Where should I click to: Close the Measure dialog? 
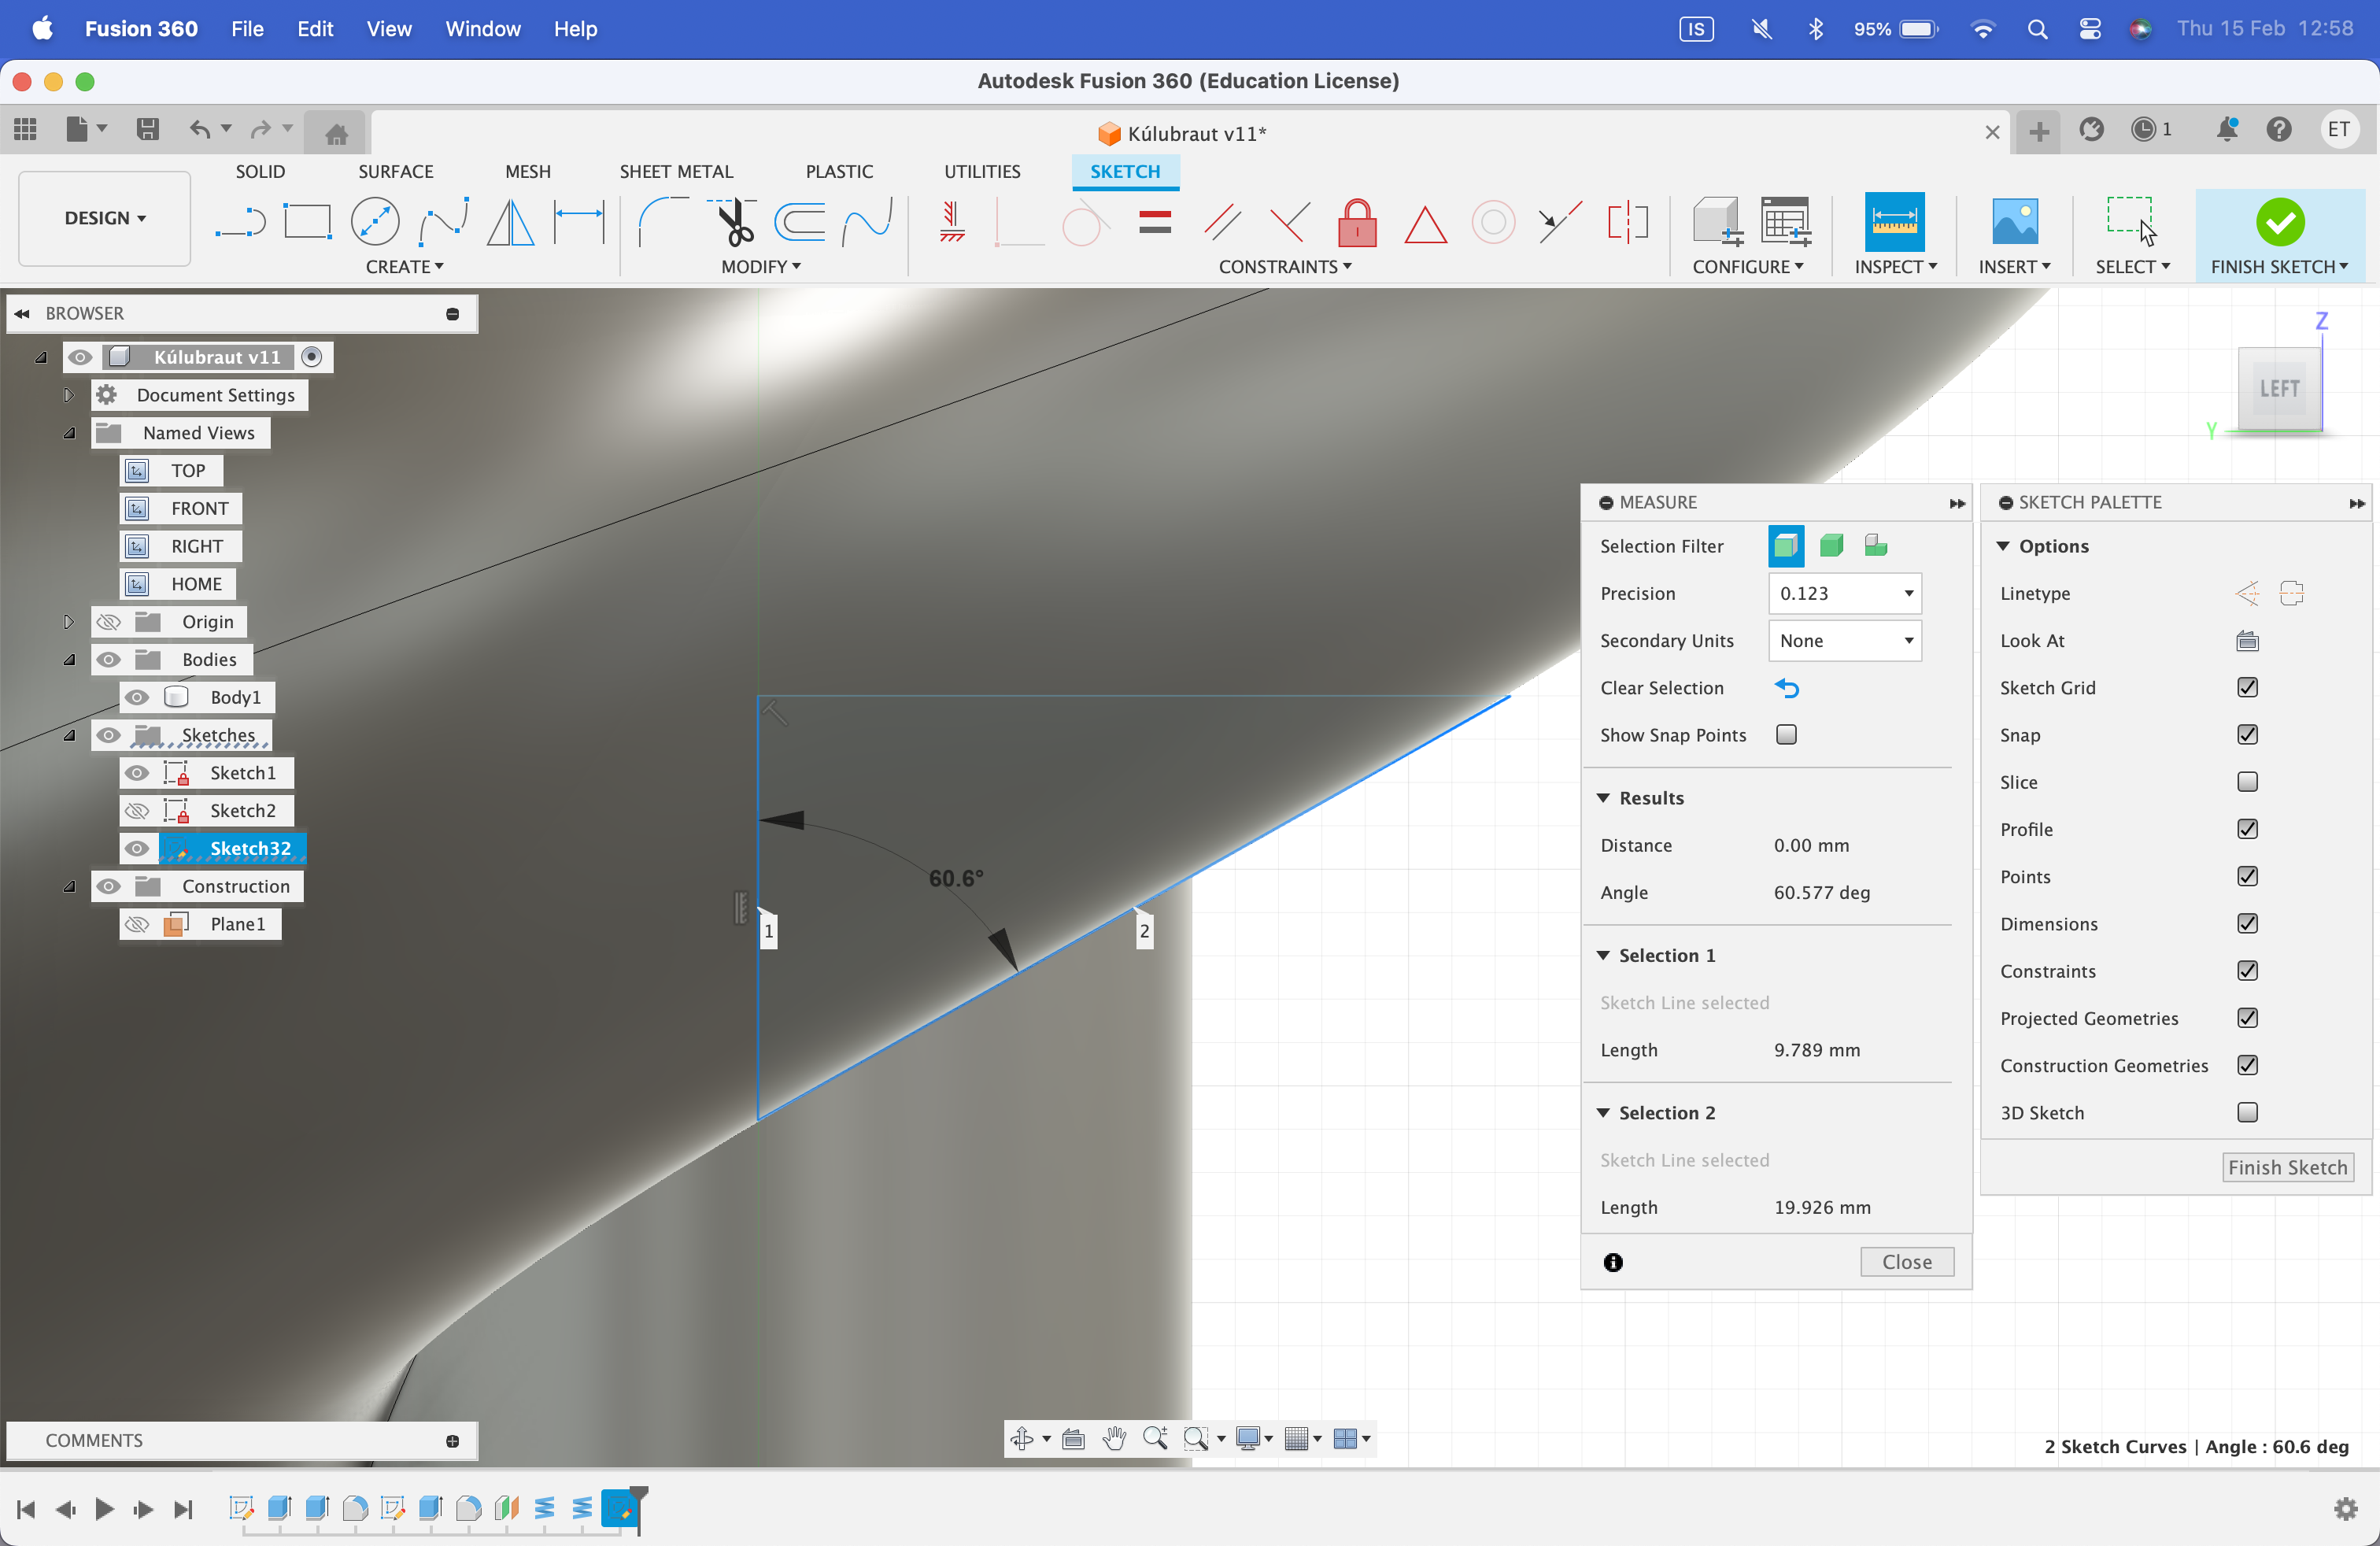coord(1906,1262)
